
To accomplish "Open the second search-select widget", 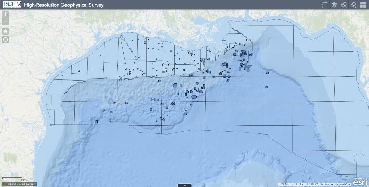I will (353, 5).
